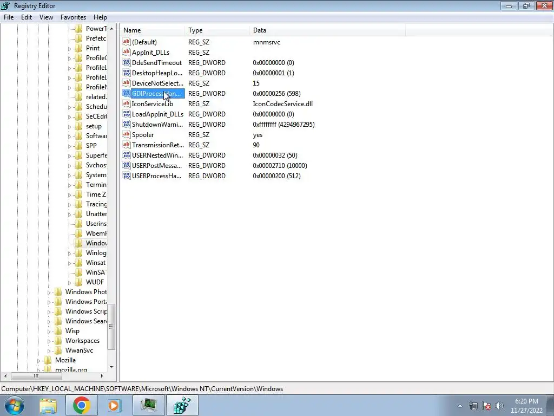
Task: Open Chrome from the taskbar
Action: click(x=82, y=405)
